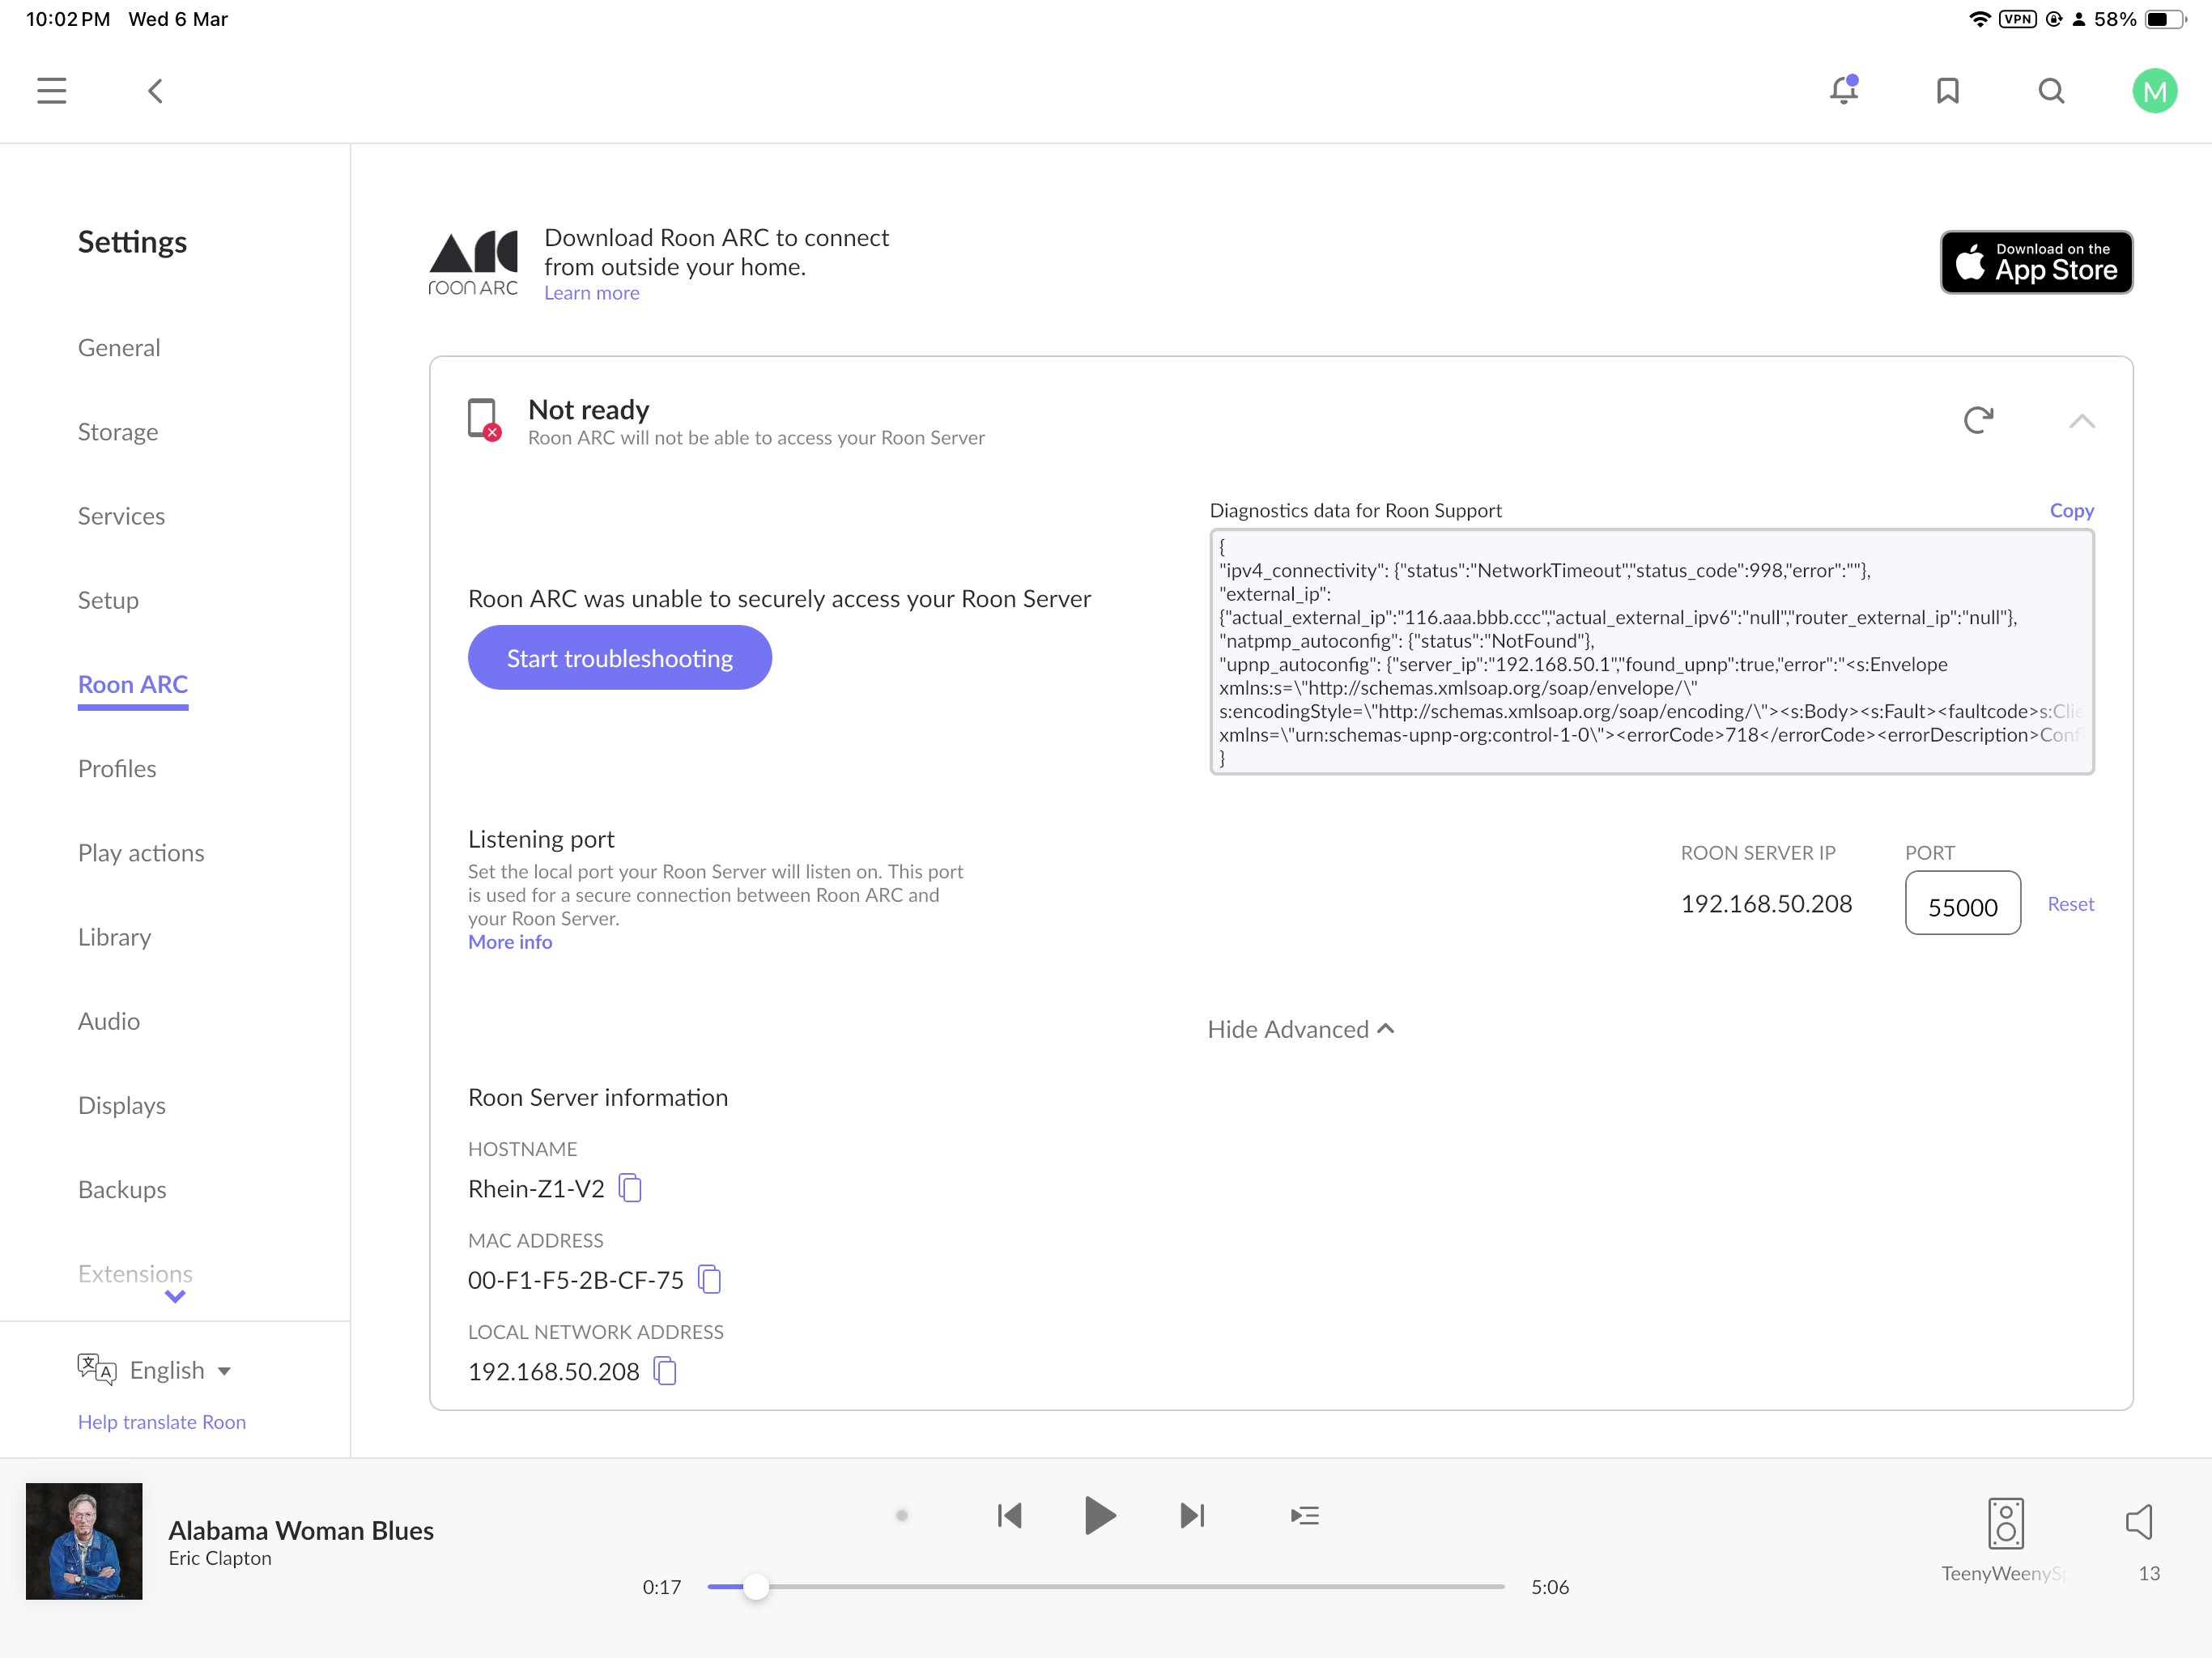Click the song title Alabama Woman Blues

(300, 1530)
